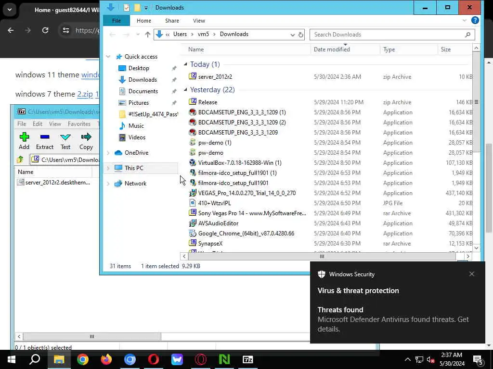Click muted volume tray icon
The width and height of the screenshot is (493, 369).
point(430,359)
